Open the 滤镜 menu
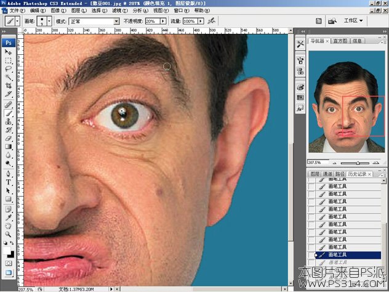The image size is (389, 292). [x=120, y=10]
